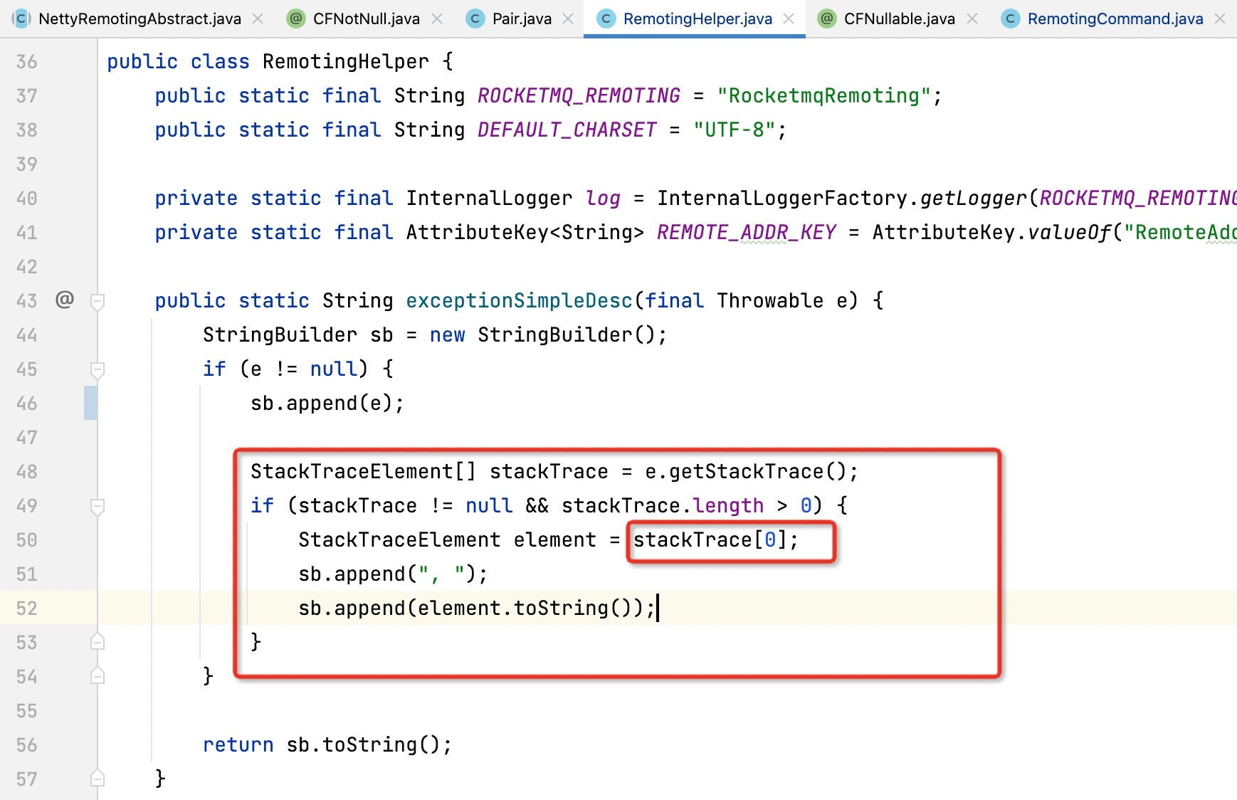Click line number 36 in gutter
1237x800 pixels.
click(26, 62)
